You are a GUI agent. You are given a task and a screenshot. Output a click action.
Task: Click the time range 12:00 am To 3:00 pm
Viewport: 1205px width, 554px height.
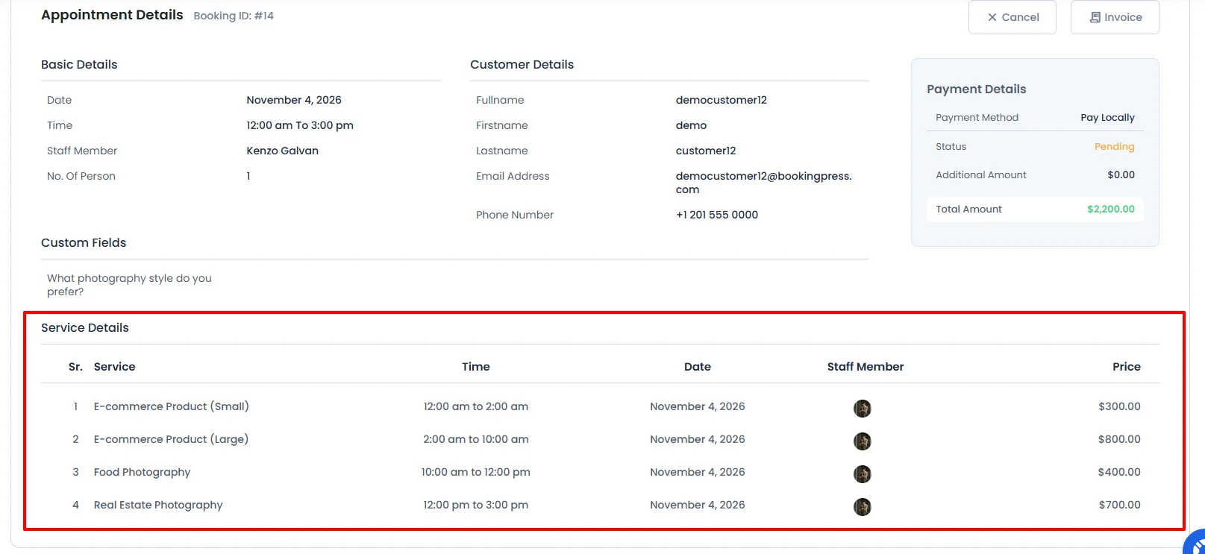pyautogui.click(x=300, y=125)
